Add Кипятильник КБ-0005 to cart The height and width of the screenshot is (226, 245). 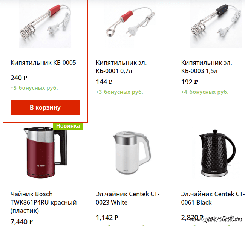(x=45, y=107)
